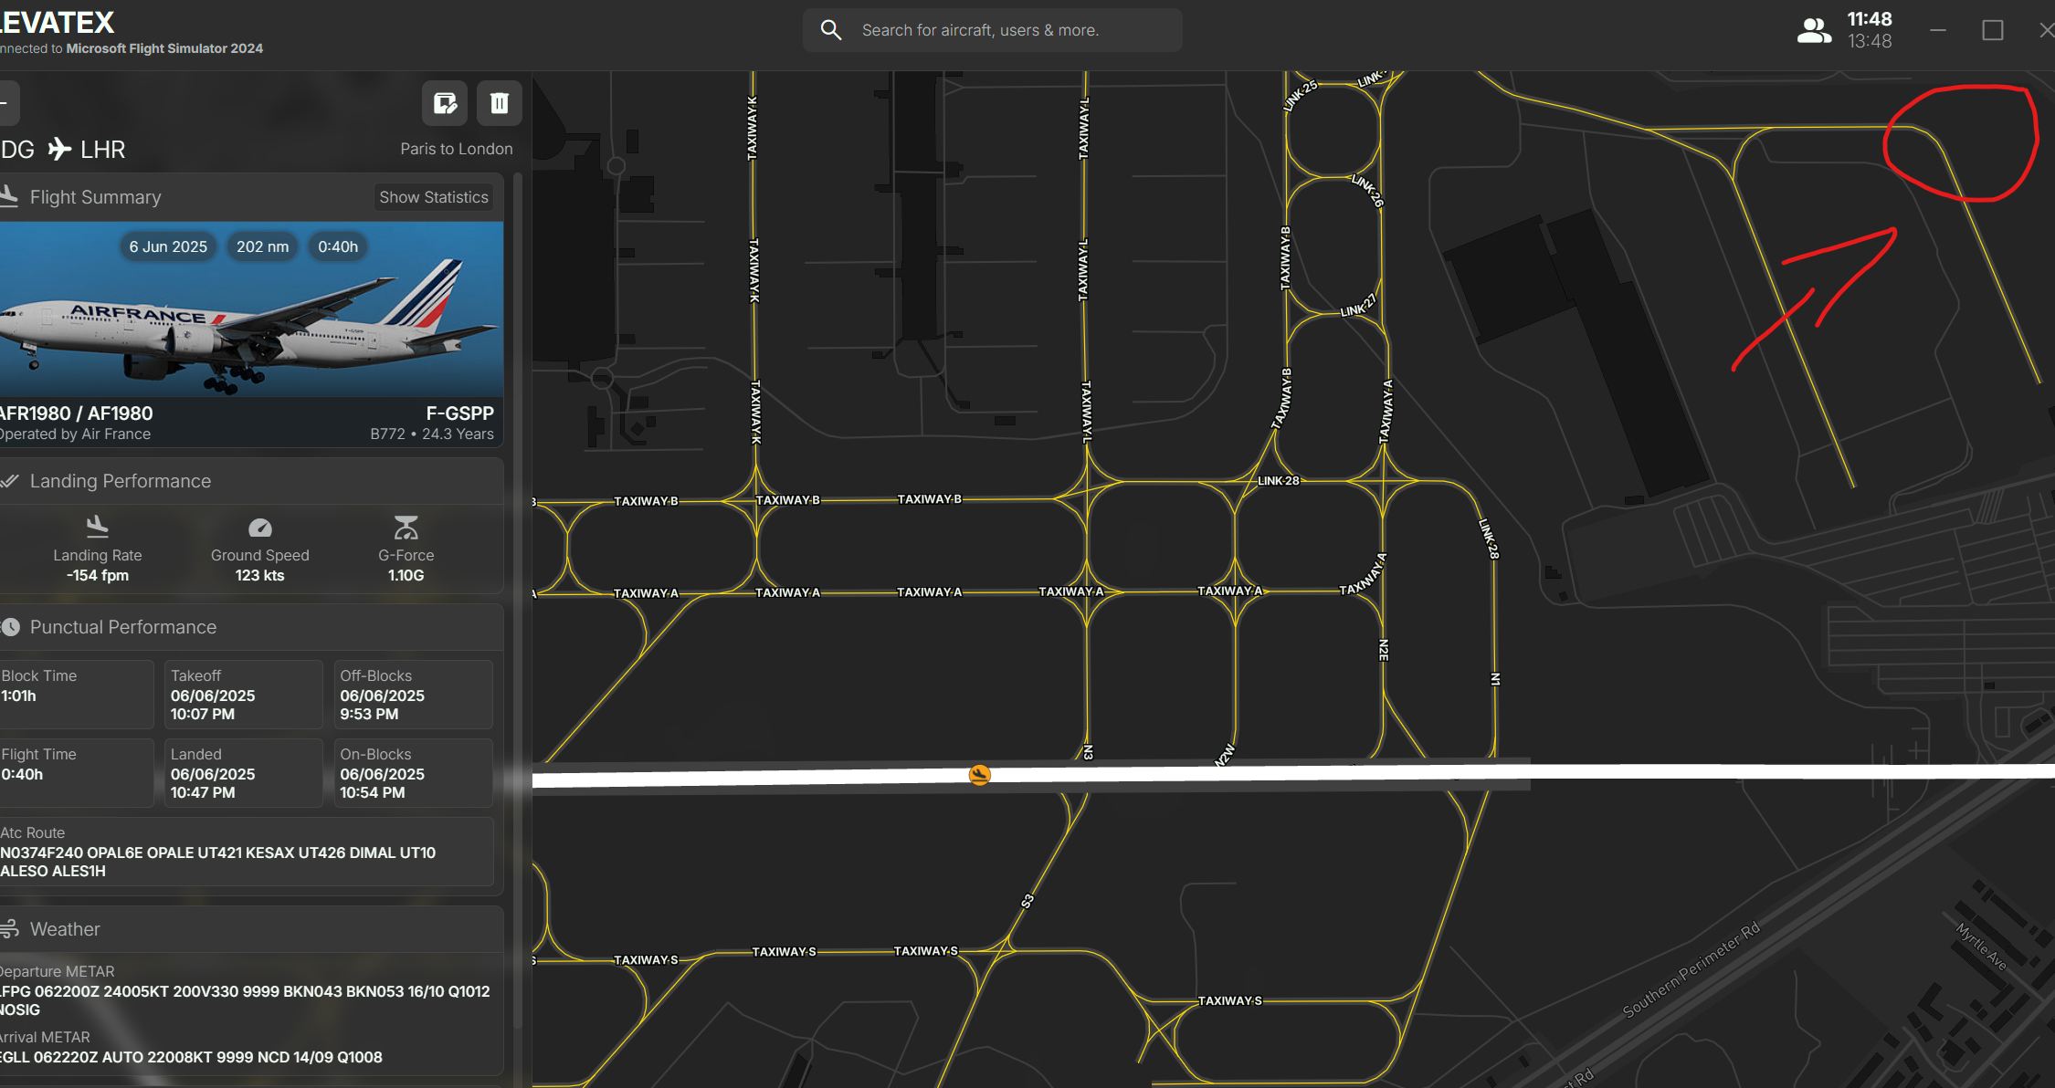Click the 6 Jun 2025 date badge
2055x1088 pixels.
pyautogui.click(x=168, y=246)
